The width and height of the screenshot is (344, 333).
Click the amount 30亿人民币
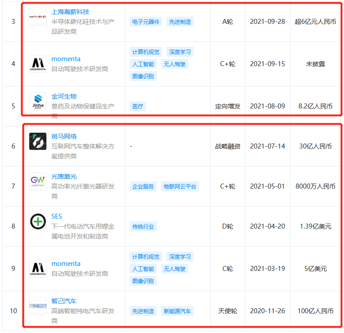coord(315,146)
